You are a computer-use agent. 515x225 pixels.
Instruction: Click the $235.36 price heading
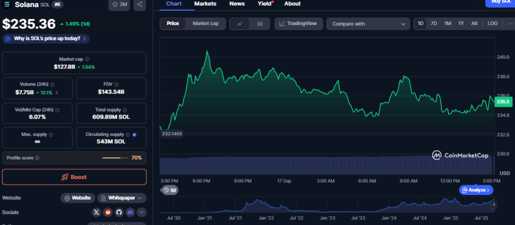coord(29,24)
